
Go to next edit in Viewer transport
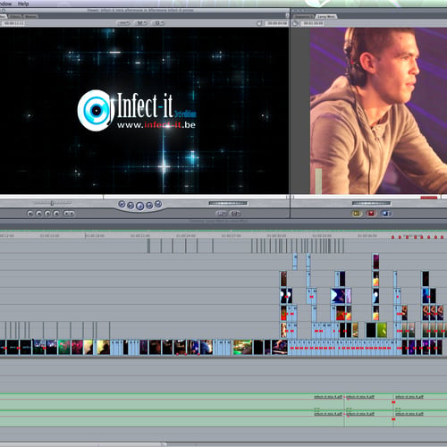pyautogui.click(x=158, y=204)
